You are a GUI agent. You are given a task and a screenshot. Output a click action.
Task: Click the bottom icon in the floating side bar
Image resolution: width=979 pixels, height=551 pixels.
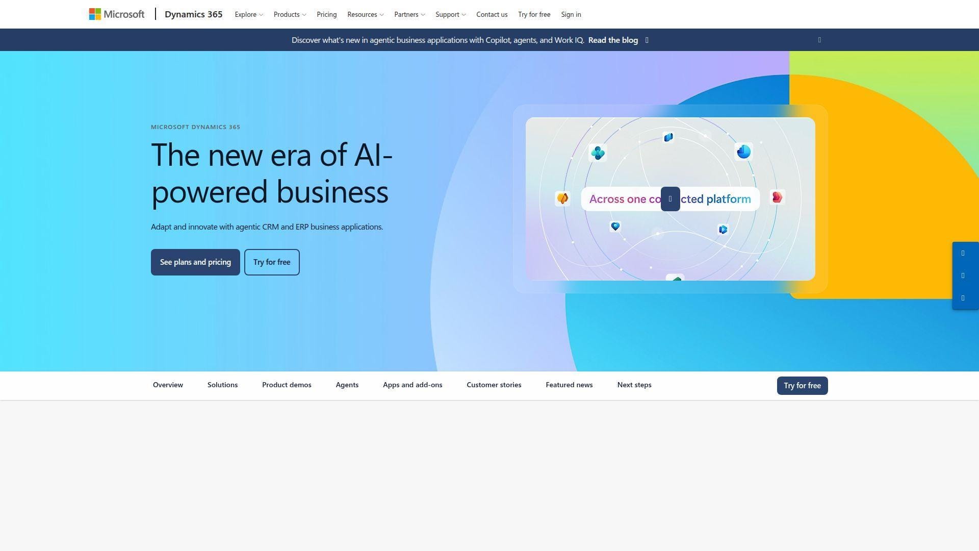click(x=963, y=298)
